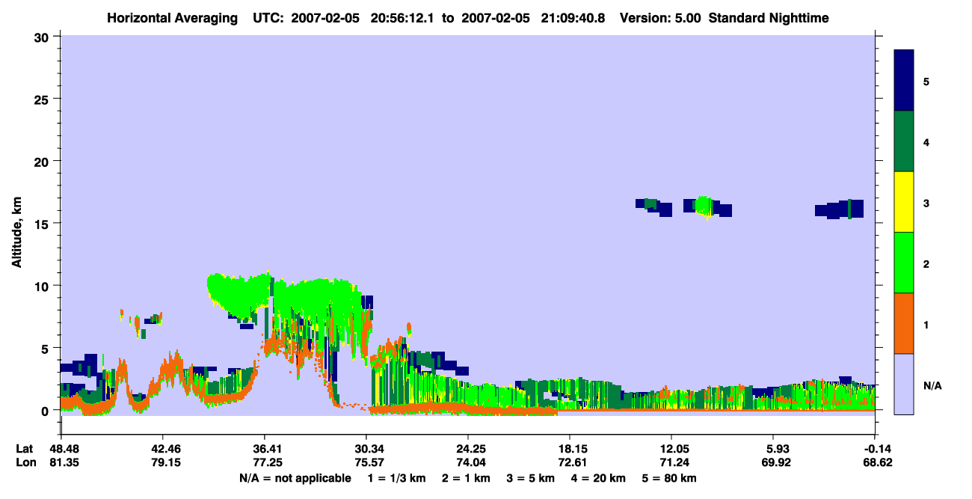Click the orange colorbar segment labeled 1
The image size is (972, 499).
pyautogui.click(x=904, y=323)
